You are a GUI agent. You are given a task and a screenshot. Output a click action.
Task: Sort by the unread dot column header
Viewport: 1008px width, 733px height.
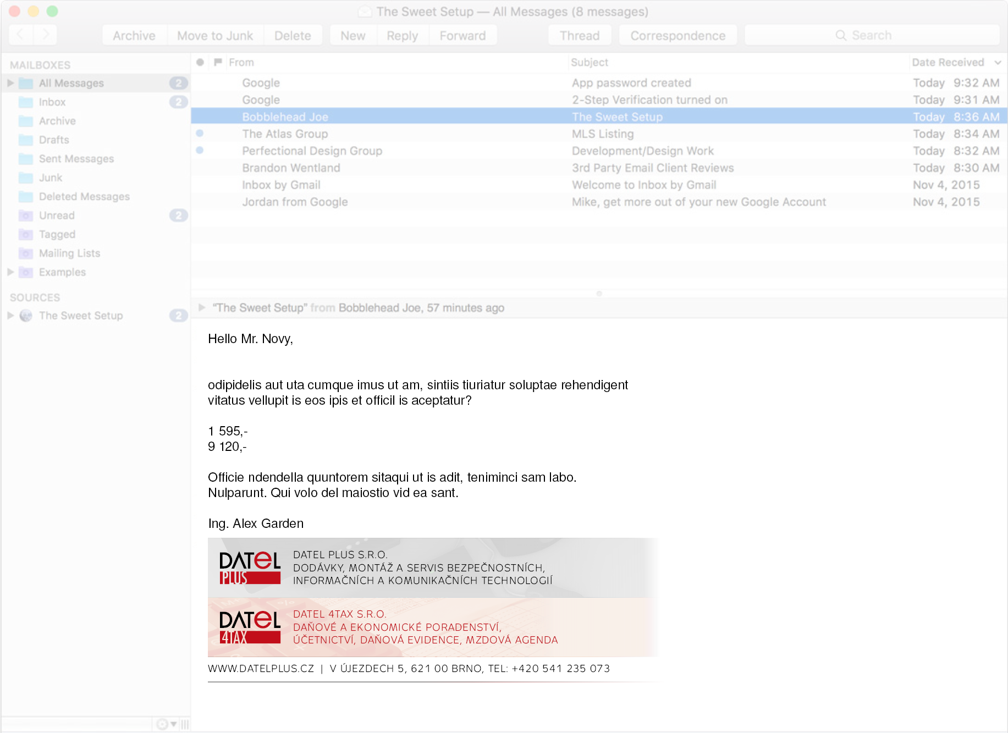(200, 62)
